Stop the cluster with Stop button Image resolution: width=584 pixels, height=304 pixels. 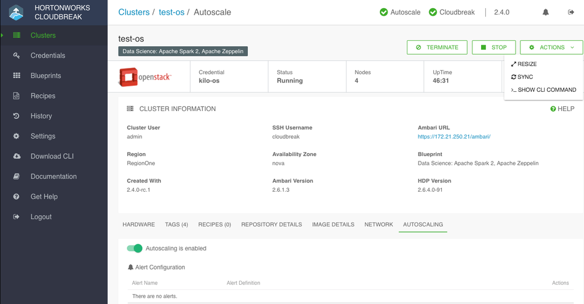(x=494, y=47)
